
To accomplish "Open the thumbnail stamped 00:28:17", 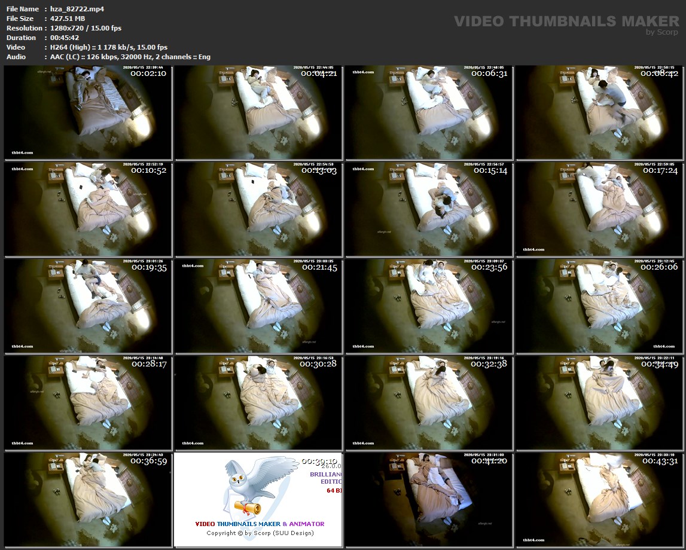I will 88,403.
